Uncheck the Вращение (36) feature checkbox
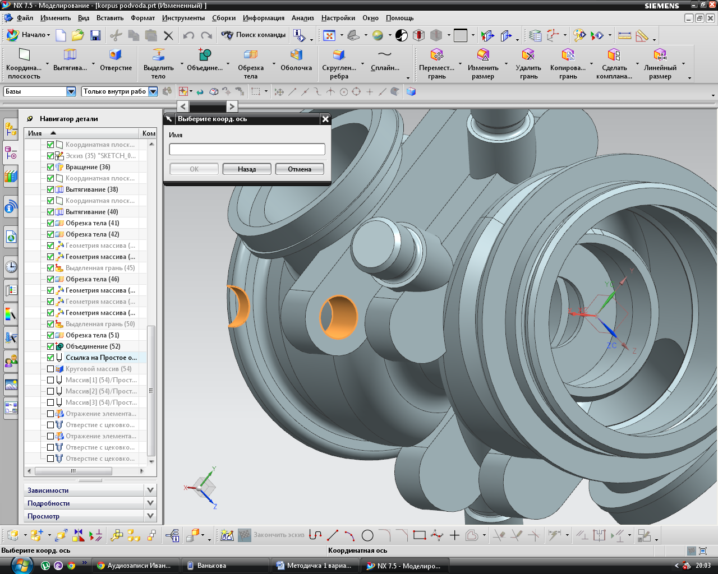 pyautogui.click(x=50, y=167)
